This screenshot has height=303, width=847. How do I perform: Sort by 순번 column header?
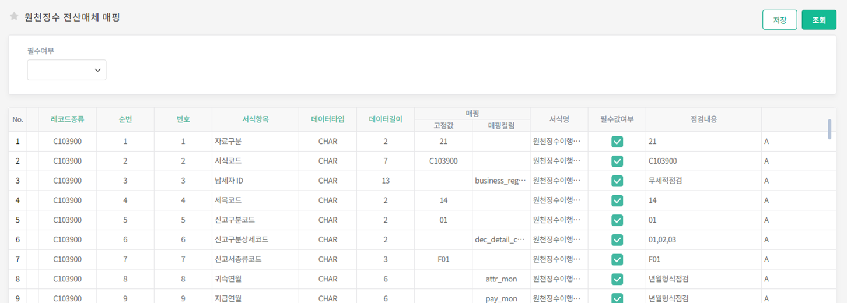point(125,119)
